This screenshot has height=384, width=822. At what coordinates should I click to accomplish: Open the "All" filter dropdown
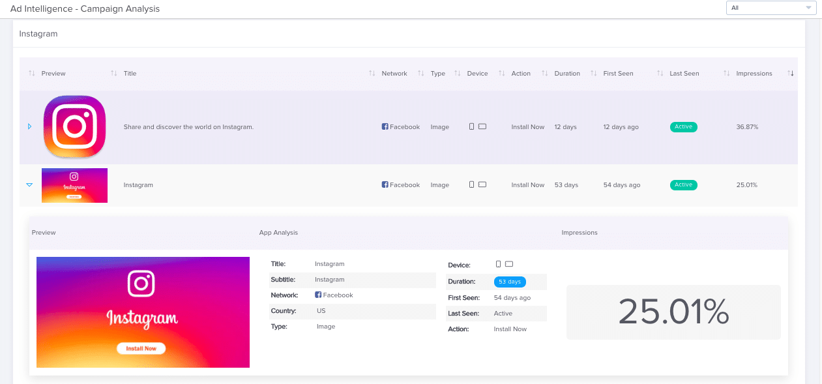[x=771, y=8]
